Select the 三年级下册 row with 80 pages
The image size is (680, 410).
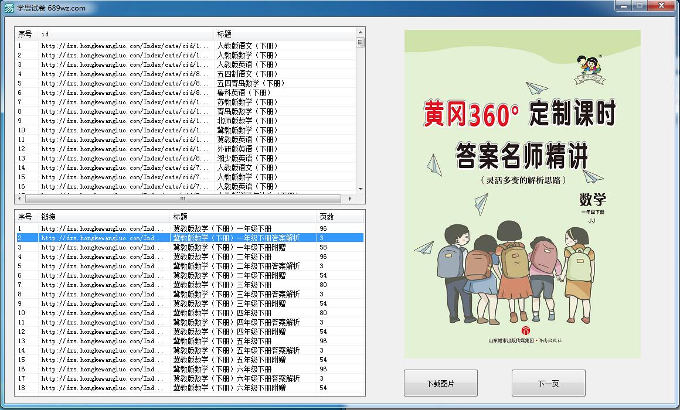coord(190,285)
